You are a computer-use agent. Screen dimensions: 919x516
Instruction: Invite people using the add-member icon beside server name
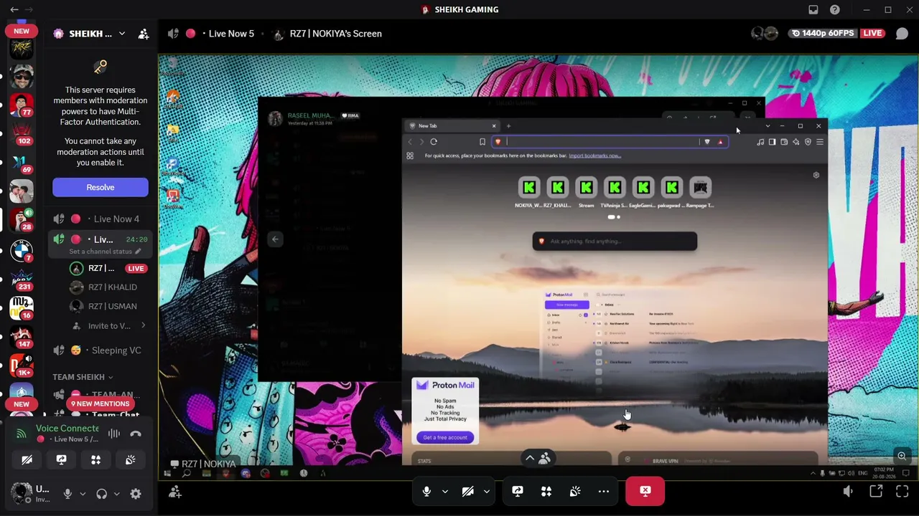point(144,34)
